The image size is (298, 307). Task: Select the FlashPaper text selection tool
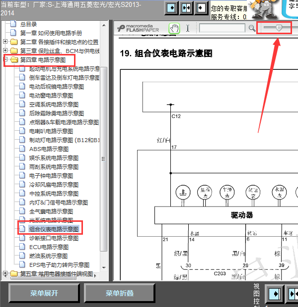coord(188,28)
